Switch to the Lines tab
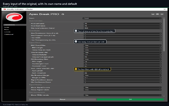Image resolution: width=169 pixels, height=106 pixels. [7, 27]
